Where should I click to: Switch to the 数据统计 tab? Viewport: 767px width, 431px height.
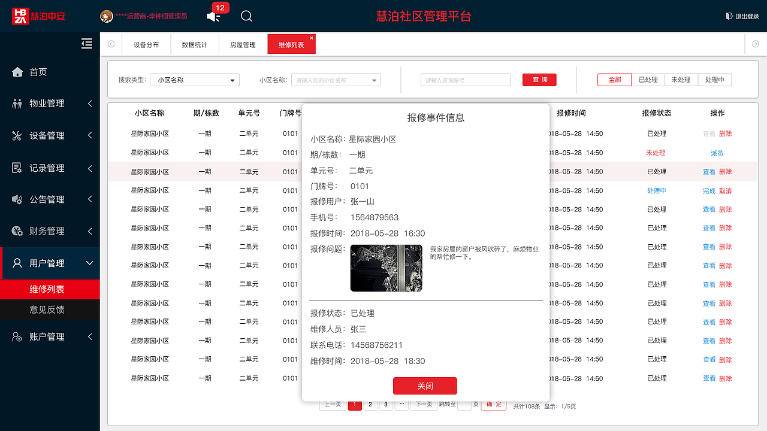point(194,44)
